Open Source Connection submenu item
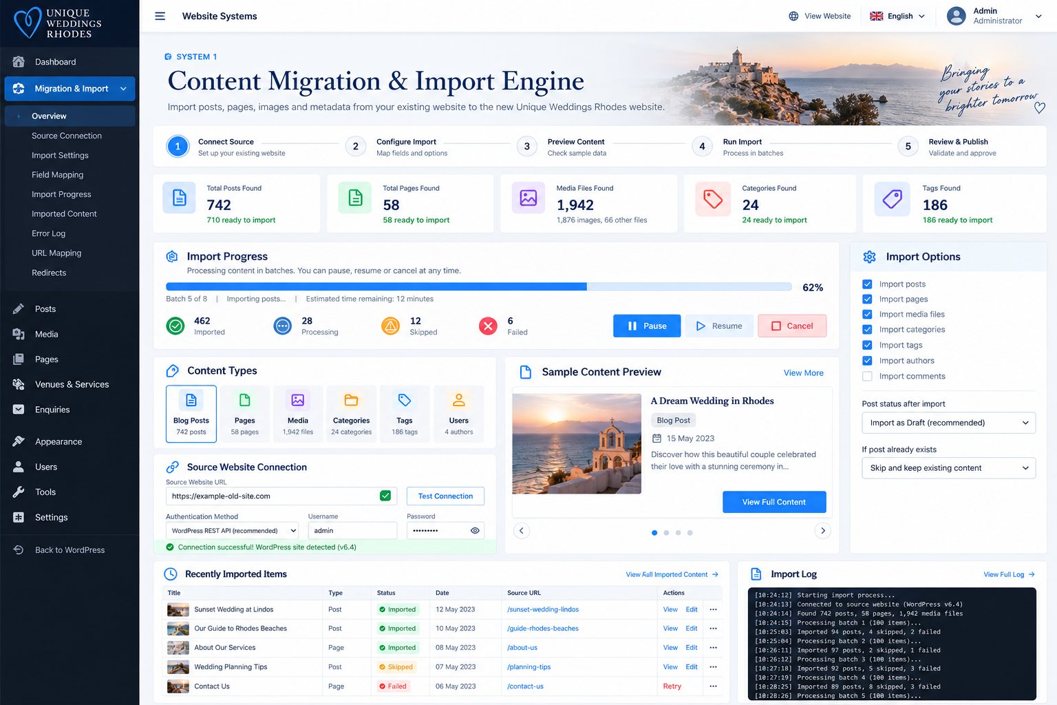Image resolution: width=1057 pixels, height=705 pixels. click(x=67, y=136)
